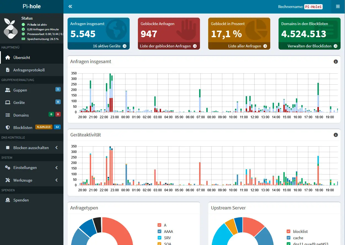The height and width of the screenshot is (245, 345).
Task: Click arrow icon beside Liste aller Anfragen
Action: (265, 46)
